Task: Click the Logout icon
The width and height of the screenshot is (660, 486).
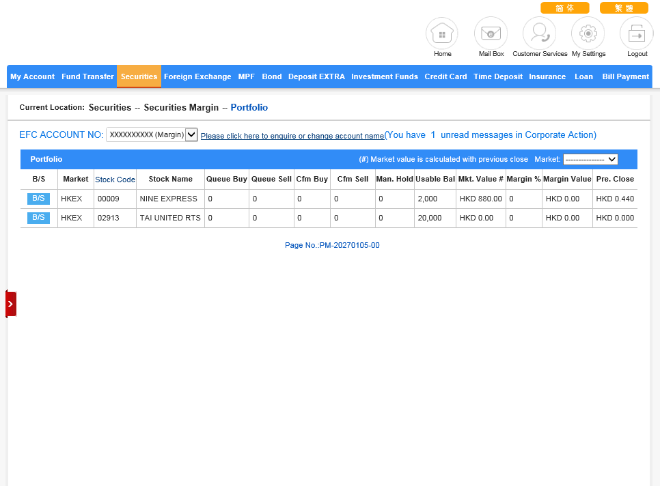Action: 637,33
